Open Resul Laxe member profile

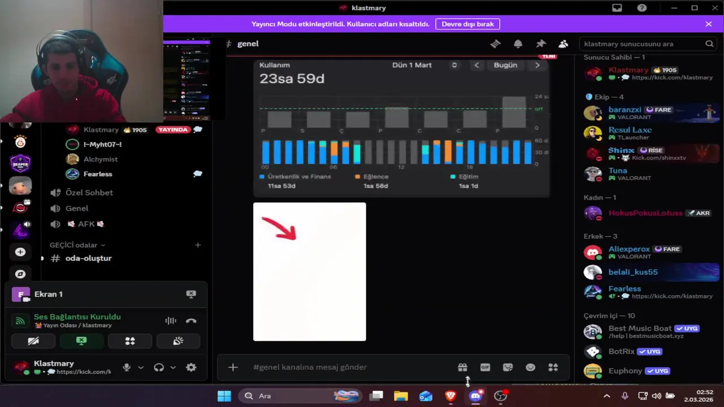650,133
